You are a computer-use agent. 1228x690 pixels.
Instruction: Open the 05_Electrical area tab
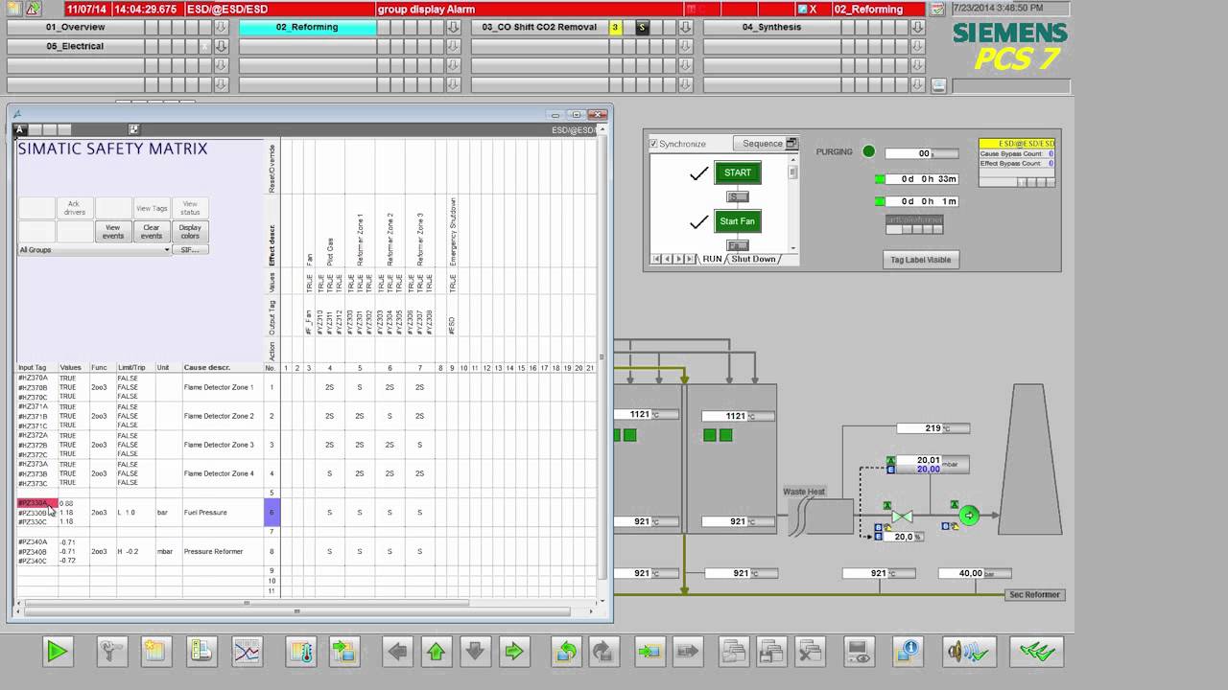76,46
